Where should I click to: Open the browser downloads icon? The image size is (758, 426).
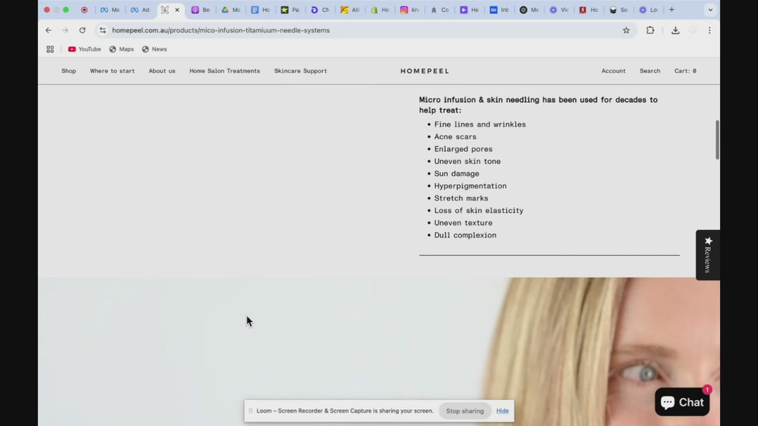676,30
